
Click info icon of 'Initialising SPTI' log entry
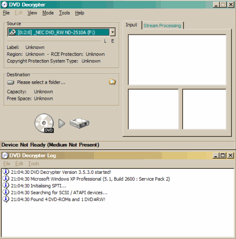point(6,185)
